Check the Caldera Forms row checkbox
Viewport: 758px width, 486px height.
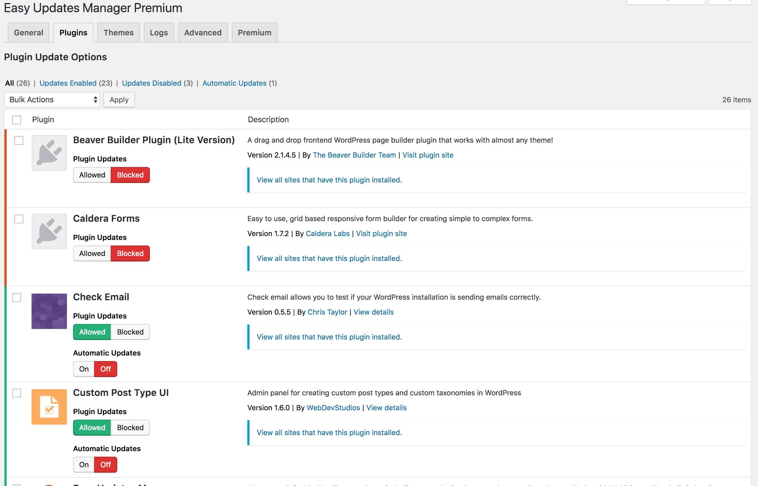[19, 219]
